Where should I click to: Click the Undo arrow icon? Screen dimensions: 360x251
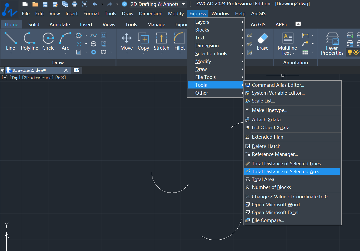(95, 4)
